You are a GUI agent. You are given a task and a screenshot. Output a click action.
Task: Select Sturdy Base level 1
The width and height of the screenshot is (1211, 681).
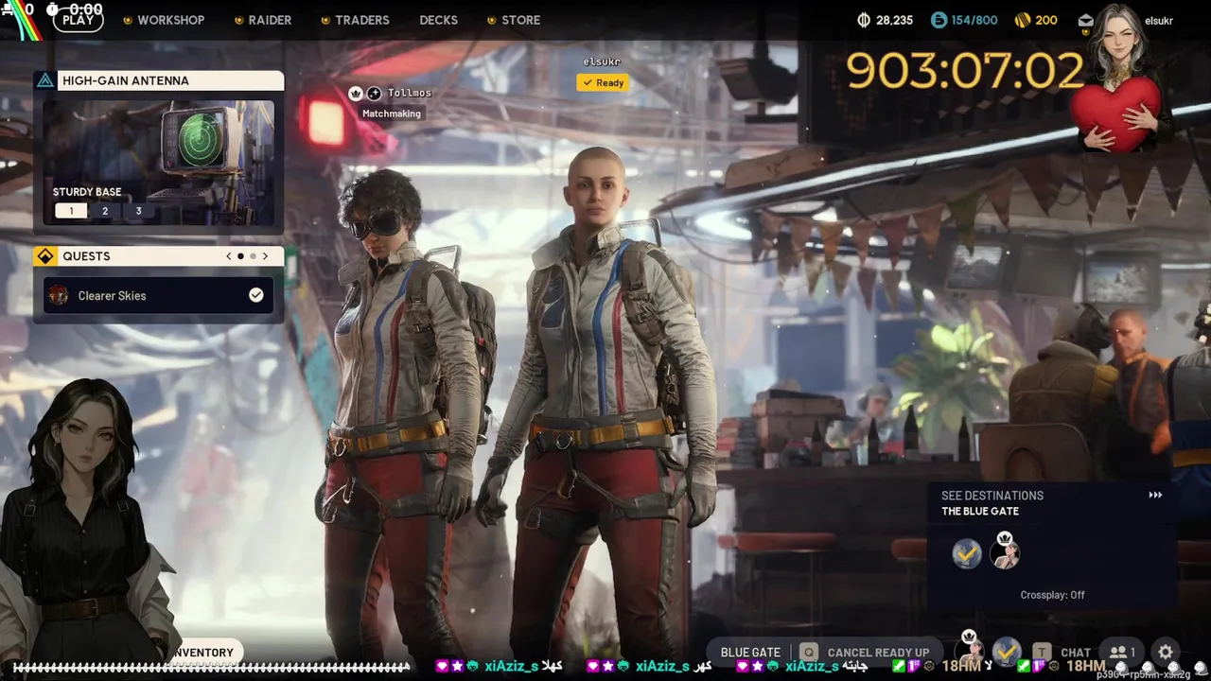(x=71, y=211)
